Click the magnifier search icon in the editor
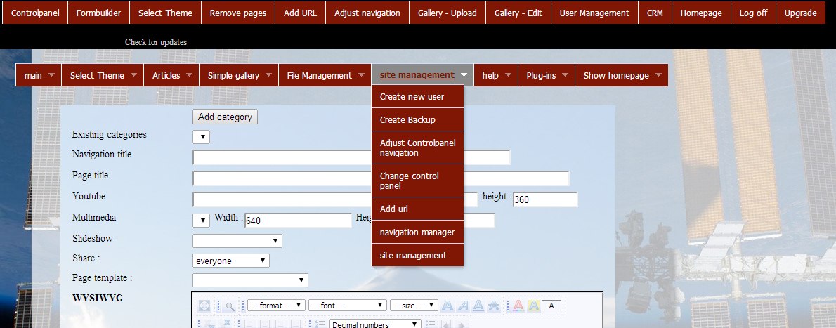 click(x=230, y=306)
